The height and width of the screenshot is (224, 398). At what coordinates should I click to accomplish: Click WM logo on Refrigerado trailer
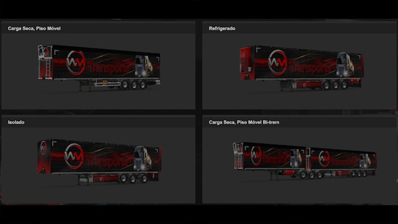(x=277, y=62)
